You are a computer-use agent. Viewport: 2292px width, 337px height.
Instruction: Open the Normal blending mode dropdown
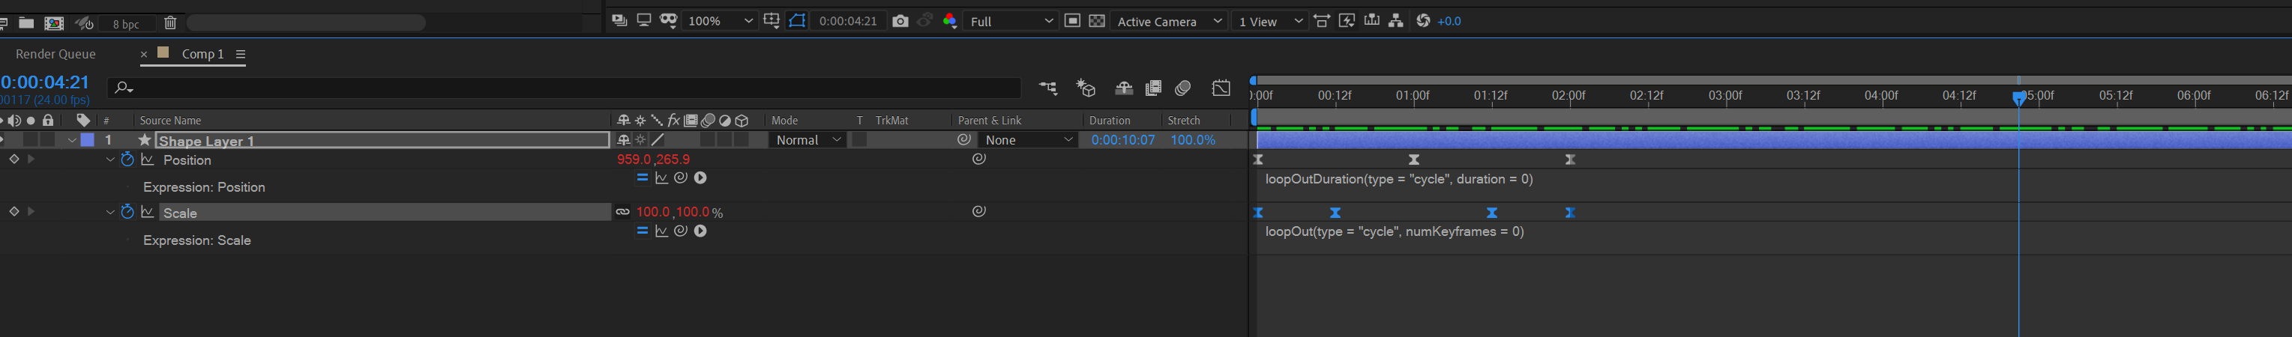click(808, 139)
